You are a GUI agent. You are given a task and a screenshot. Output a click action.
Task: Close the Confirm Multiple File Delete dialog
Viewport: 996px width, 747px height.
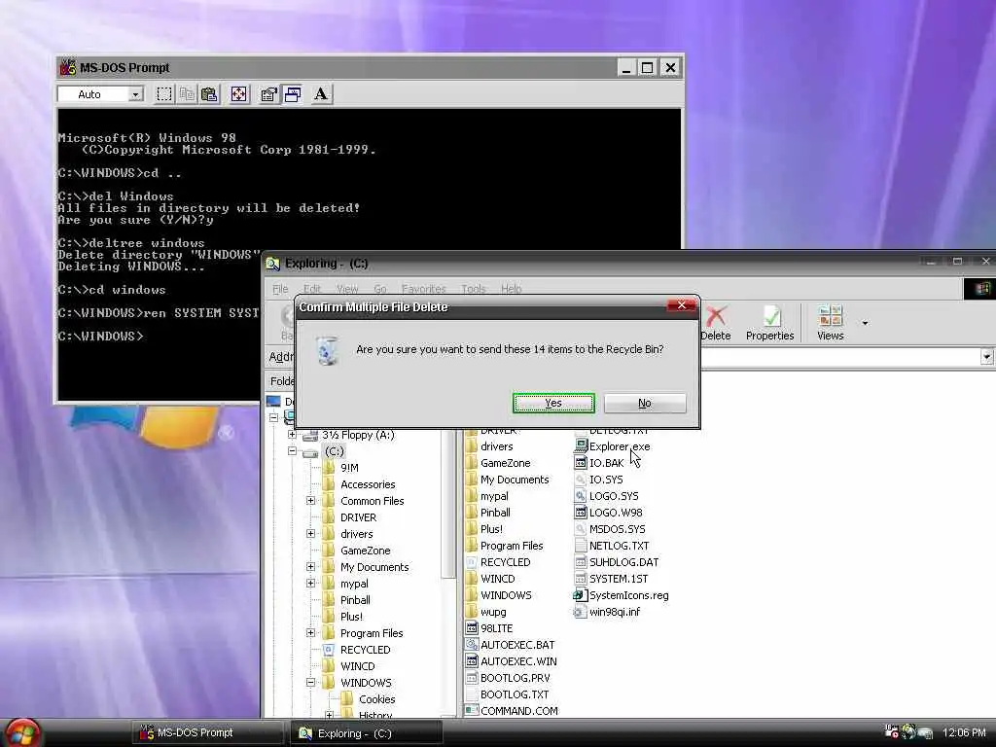click(682, 305)
